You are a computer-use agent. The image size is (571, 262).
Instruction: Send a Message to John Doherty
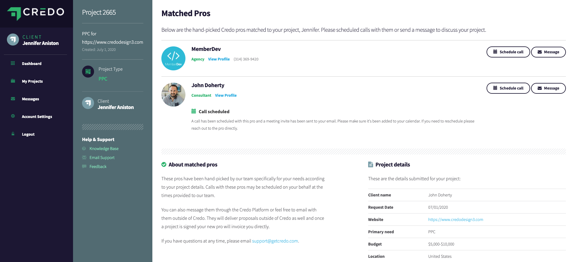tap(548, 88)
